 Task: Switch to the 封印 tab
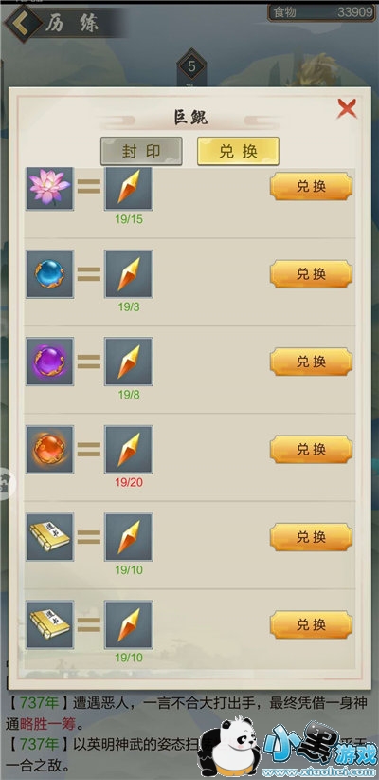[141, 151]
